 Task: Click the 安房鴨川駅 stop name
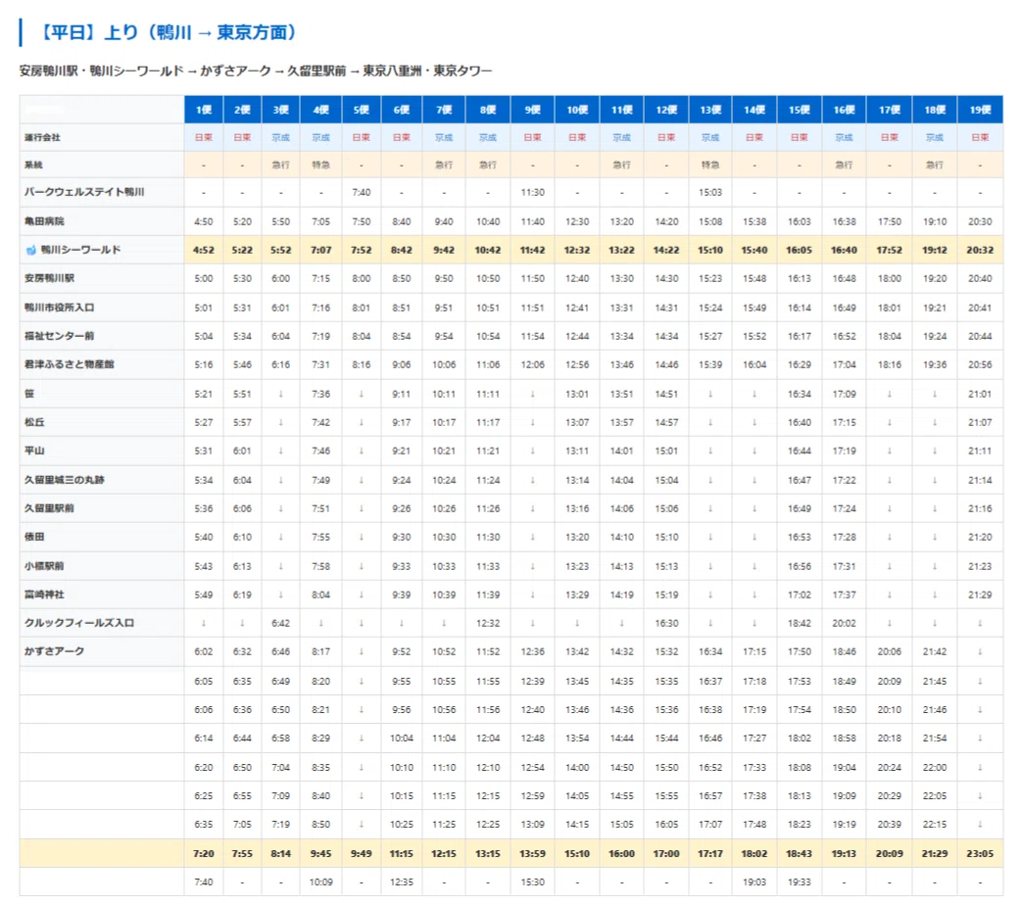(49, 278)
